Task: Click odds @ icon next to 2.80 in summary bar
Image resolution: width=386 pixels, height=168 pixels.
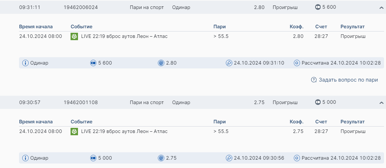Action: point(161,63)
